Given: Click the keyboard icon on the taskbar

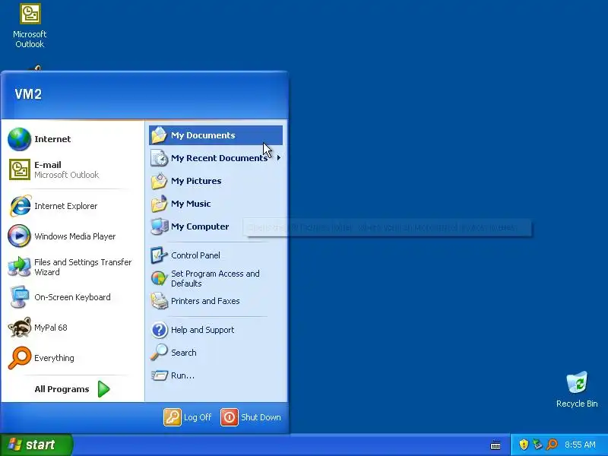Looking at the screenshot, I should (x=496, y=445).
